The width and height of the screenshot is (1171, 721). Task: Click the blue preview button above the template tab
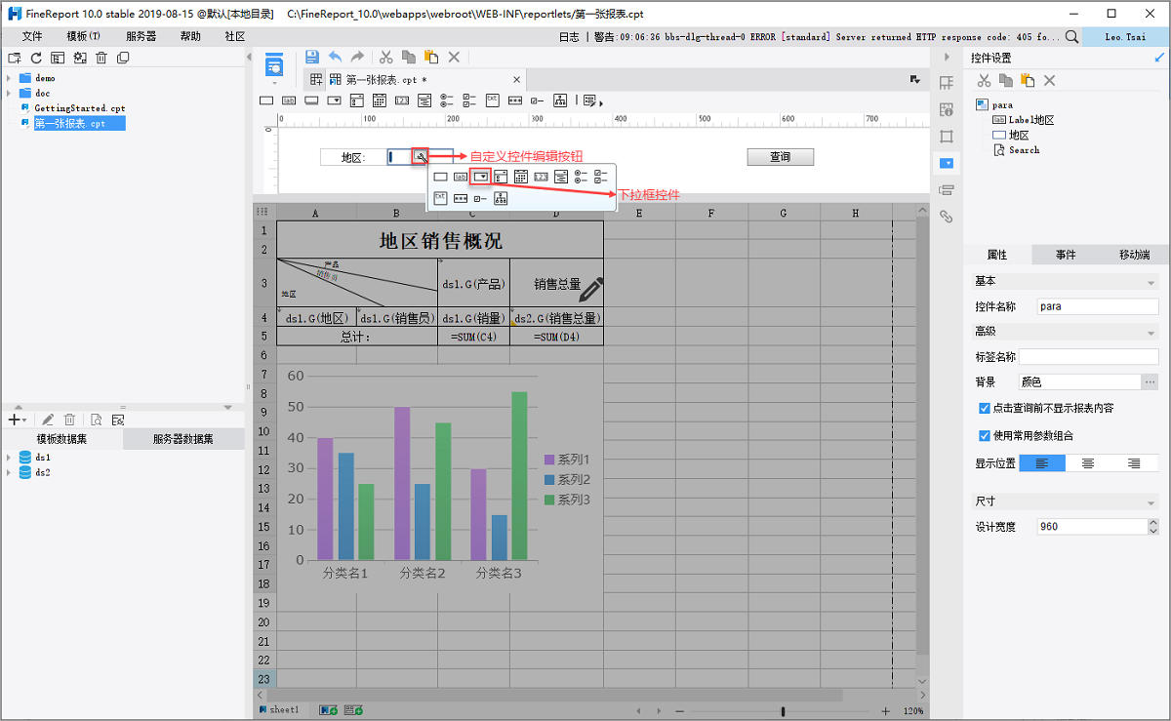click(x=275, y=64)
